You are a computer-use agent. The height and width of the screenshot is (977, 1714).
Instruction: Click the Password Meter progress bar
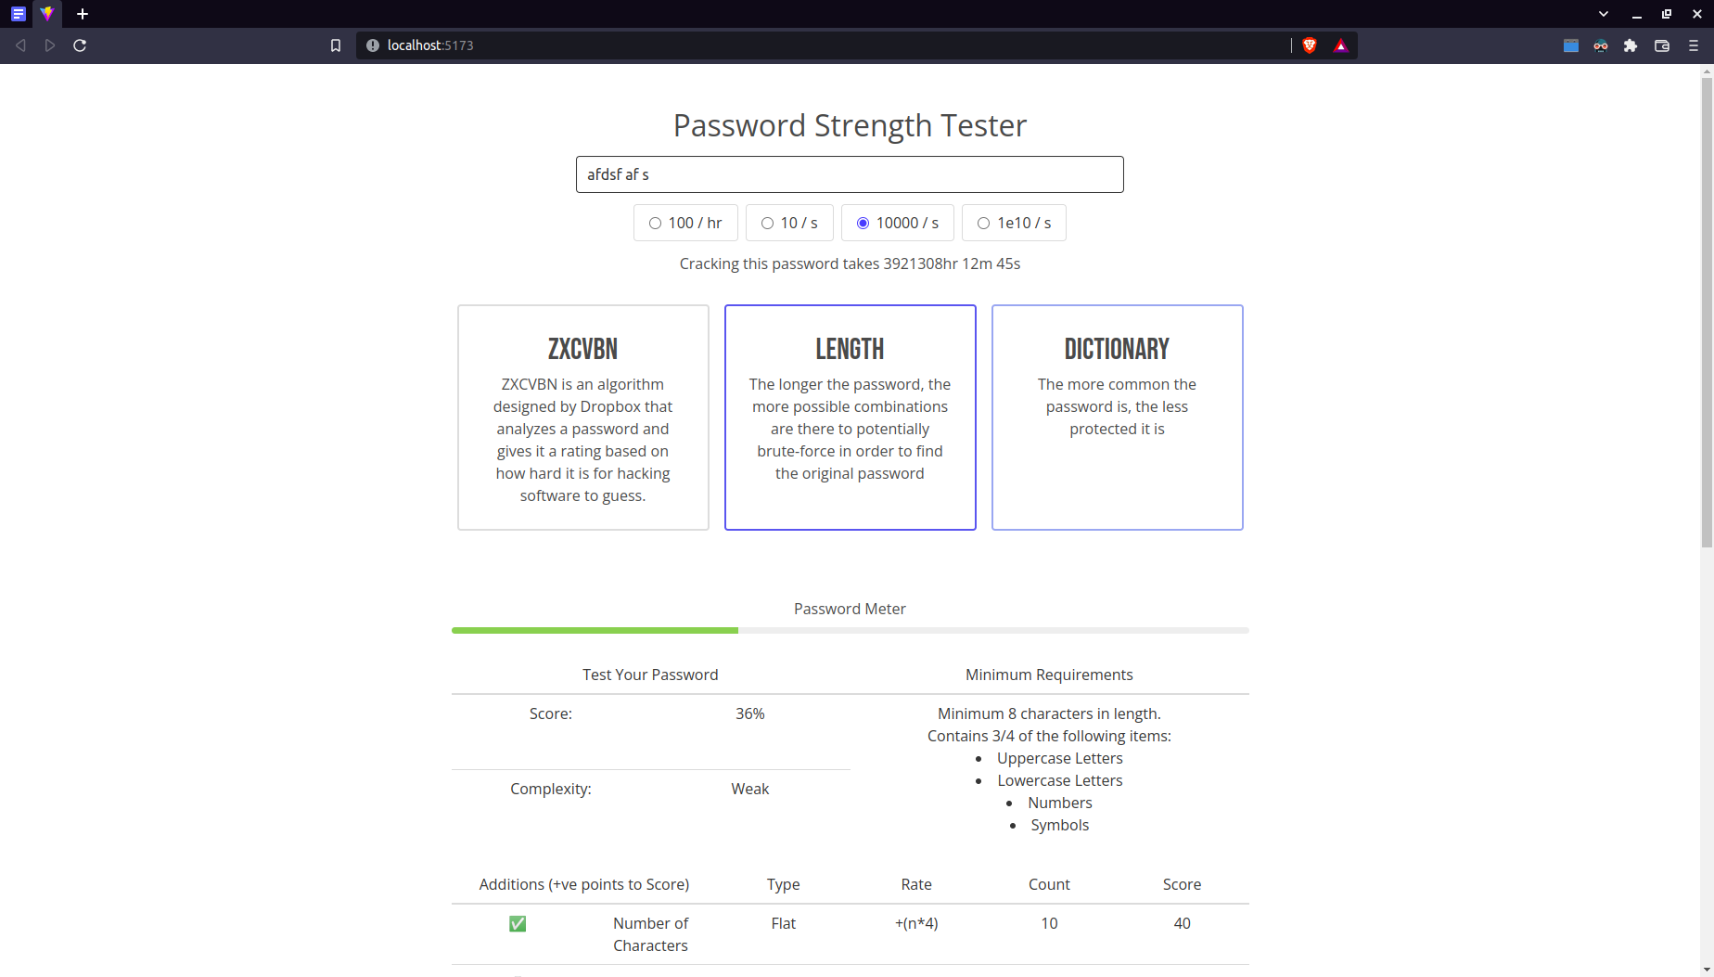[x=850, y=630]
